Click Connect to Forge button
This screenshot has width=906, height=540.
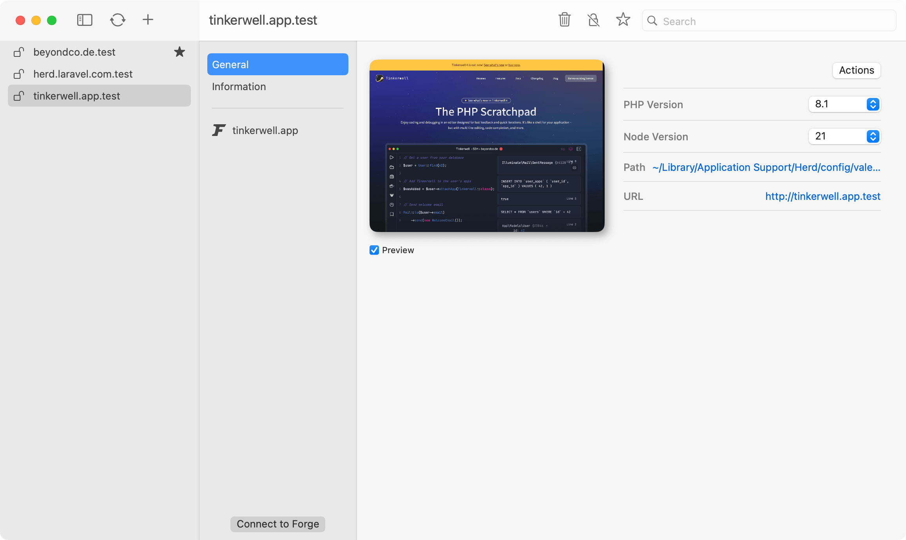(277, 524)
